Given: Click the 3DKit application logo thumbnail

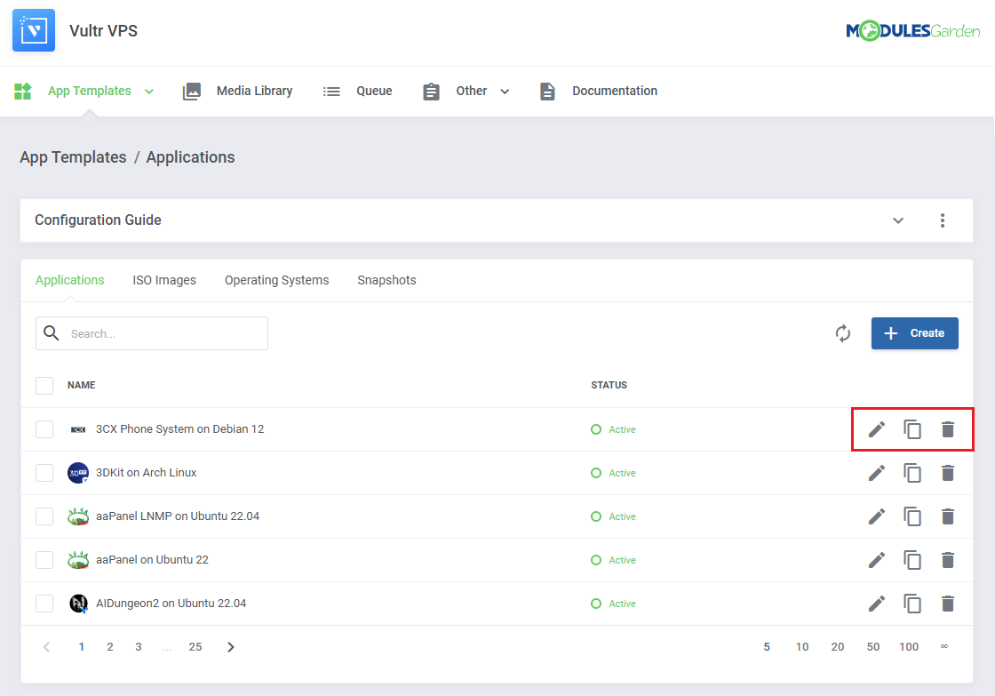Looking at the screenshot, I should point(78,473).
